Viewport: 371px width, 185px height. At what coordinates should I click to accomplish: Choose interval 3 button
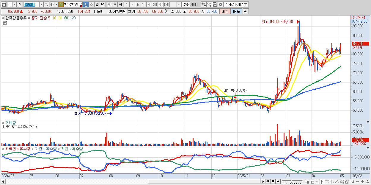pos(132,5)
